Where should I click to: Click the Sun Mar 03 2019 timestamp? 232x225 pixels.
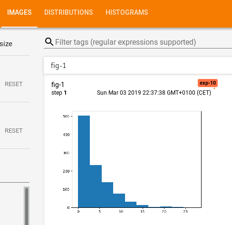[154, 93]
